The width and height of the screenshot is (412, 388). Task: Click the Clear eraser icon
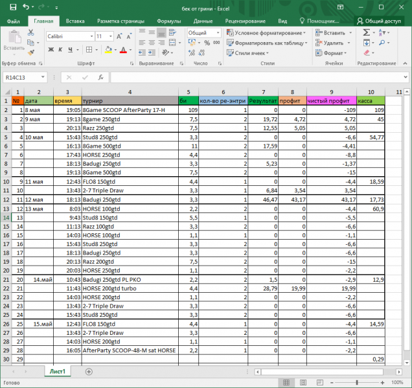tap(367, 53)
